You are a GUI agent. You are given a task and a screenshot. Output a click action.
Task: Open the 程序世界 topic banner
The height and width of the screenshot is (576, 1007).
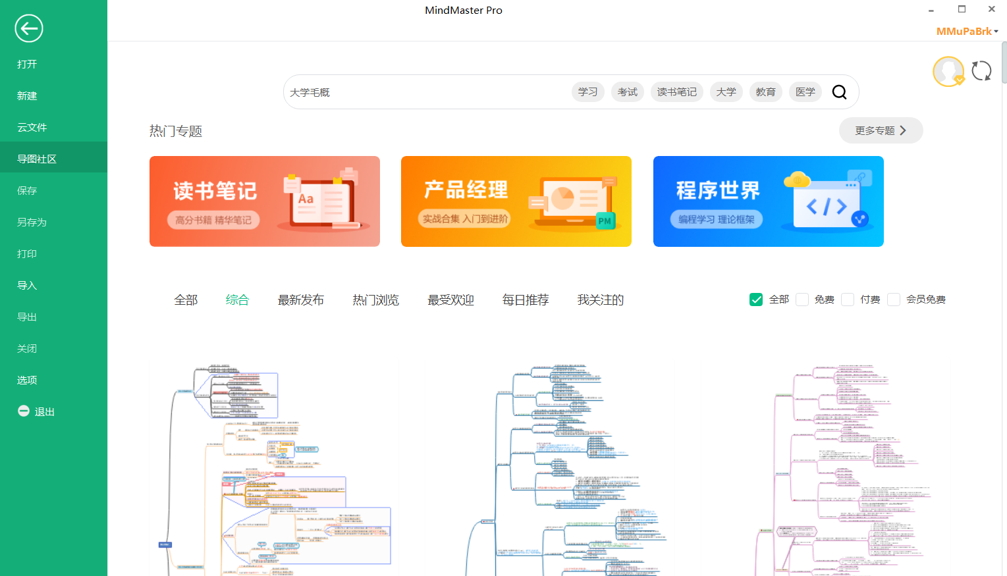coord(769,201)
